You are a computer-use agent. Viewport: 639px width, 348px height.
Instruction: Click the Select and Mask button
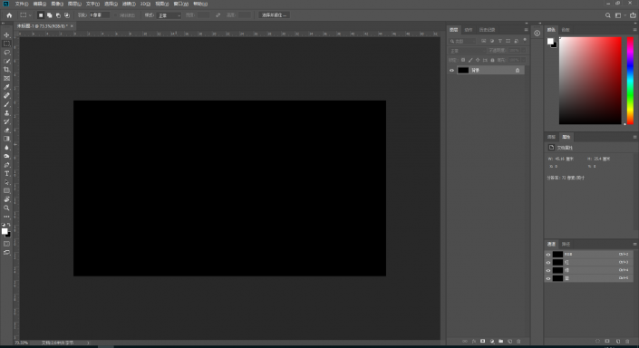pyautogui.click(x=274, y=15)
